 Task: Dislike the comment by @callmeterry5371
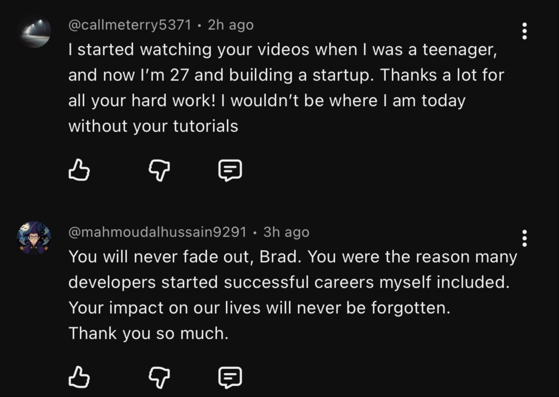(x=159, y=170)
